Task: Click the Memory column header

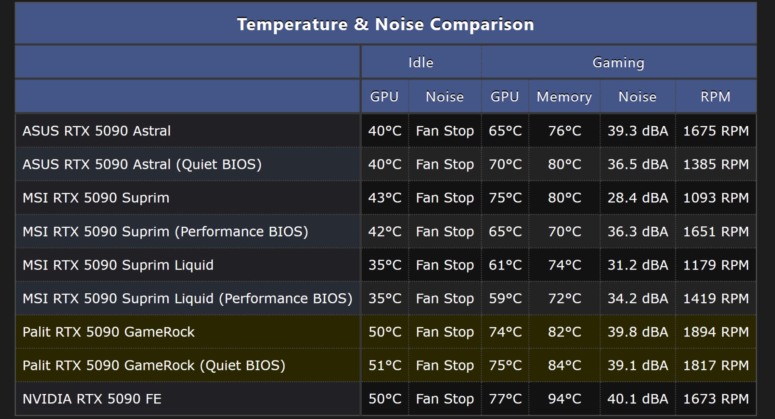Action: [564, 97]
